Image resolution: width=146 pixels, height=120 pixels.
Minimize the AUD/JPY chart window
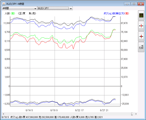[x=127, y=4]
